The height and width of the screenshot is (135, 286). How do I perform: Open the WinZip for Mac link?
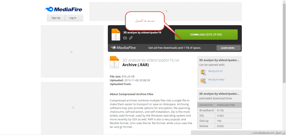[x=216, y=80]
